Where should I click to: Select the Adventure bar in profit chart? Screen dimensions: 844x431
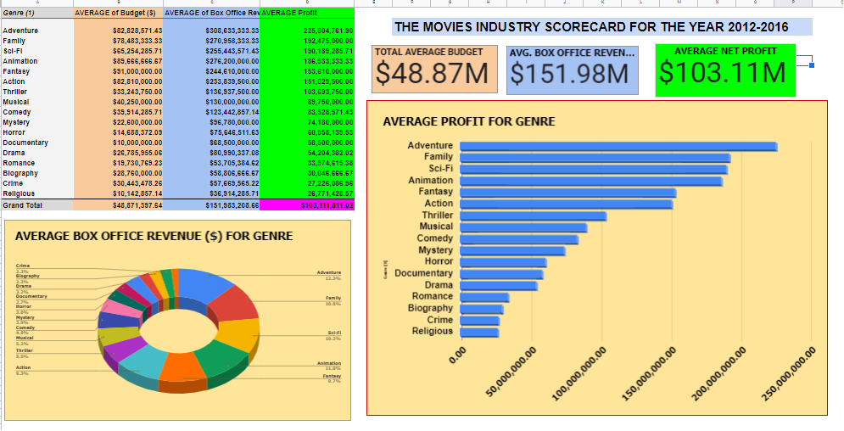[618, 146]
